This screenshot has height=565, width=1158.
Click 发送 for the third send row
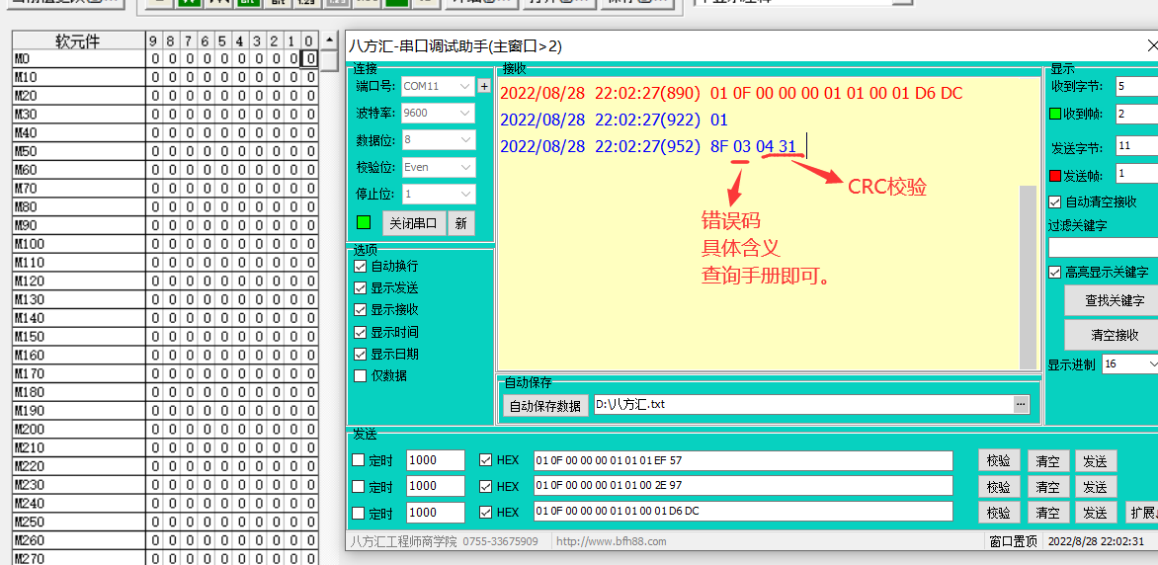point(1094,512)
